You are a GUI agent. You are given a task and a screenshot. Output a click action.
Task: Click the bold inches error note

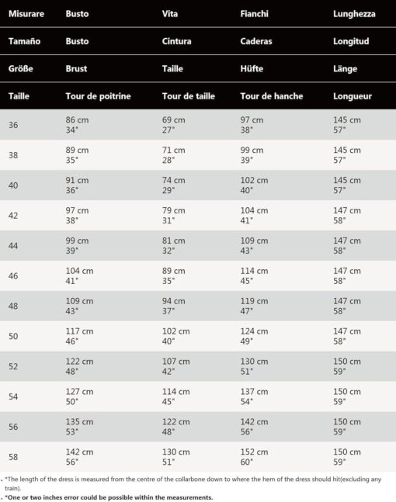click(x=109, y=497)
